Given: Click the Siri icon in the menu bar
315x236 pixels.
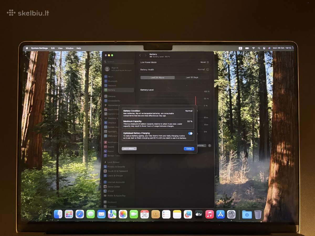Looking at the screenshot, I should click(x=269, y=48).
